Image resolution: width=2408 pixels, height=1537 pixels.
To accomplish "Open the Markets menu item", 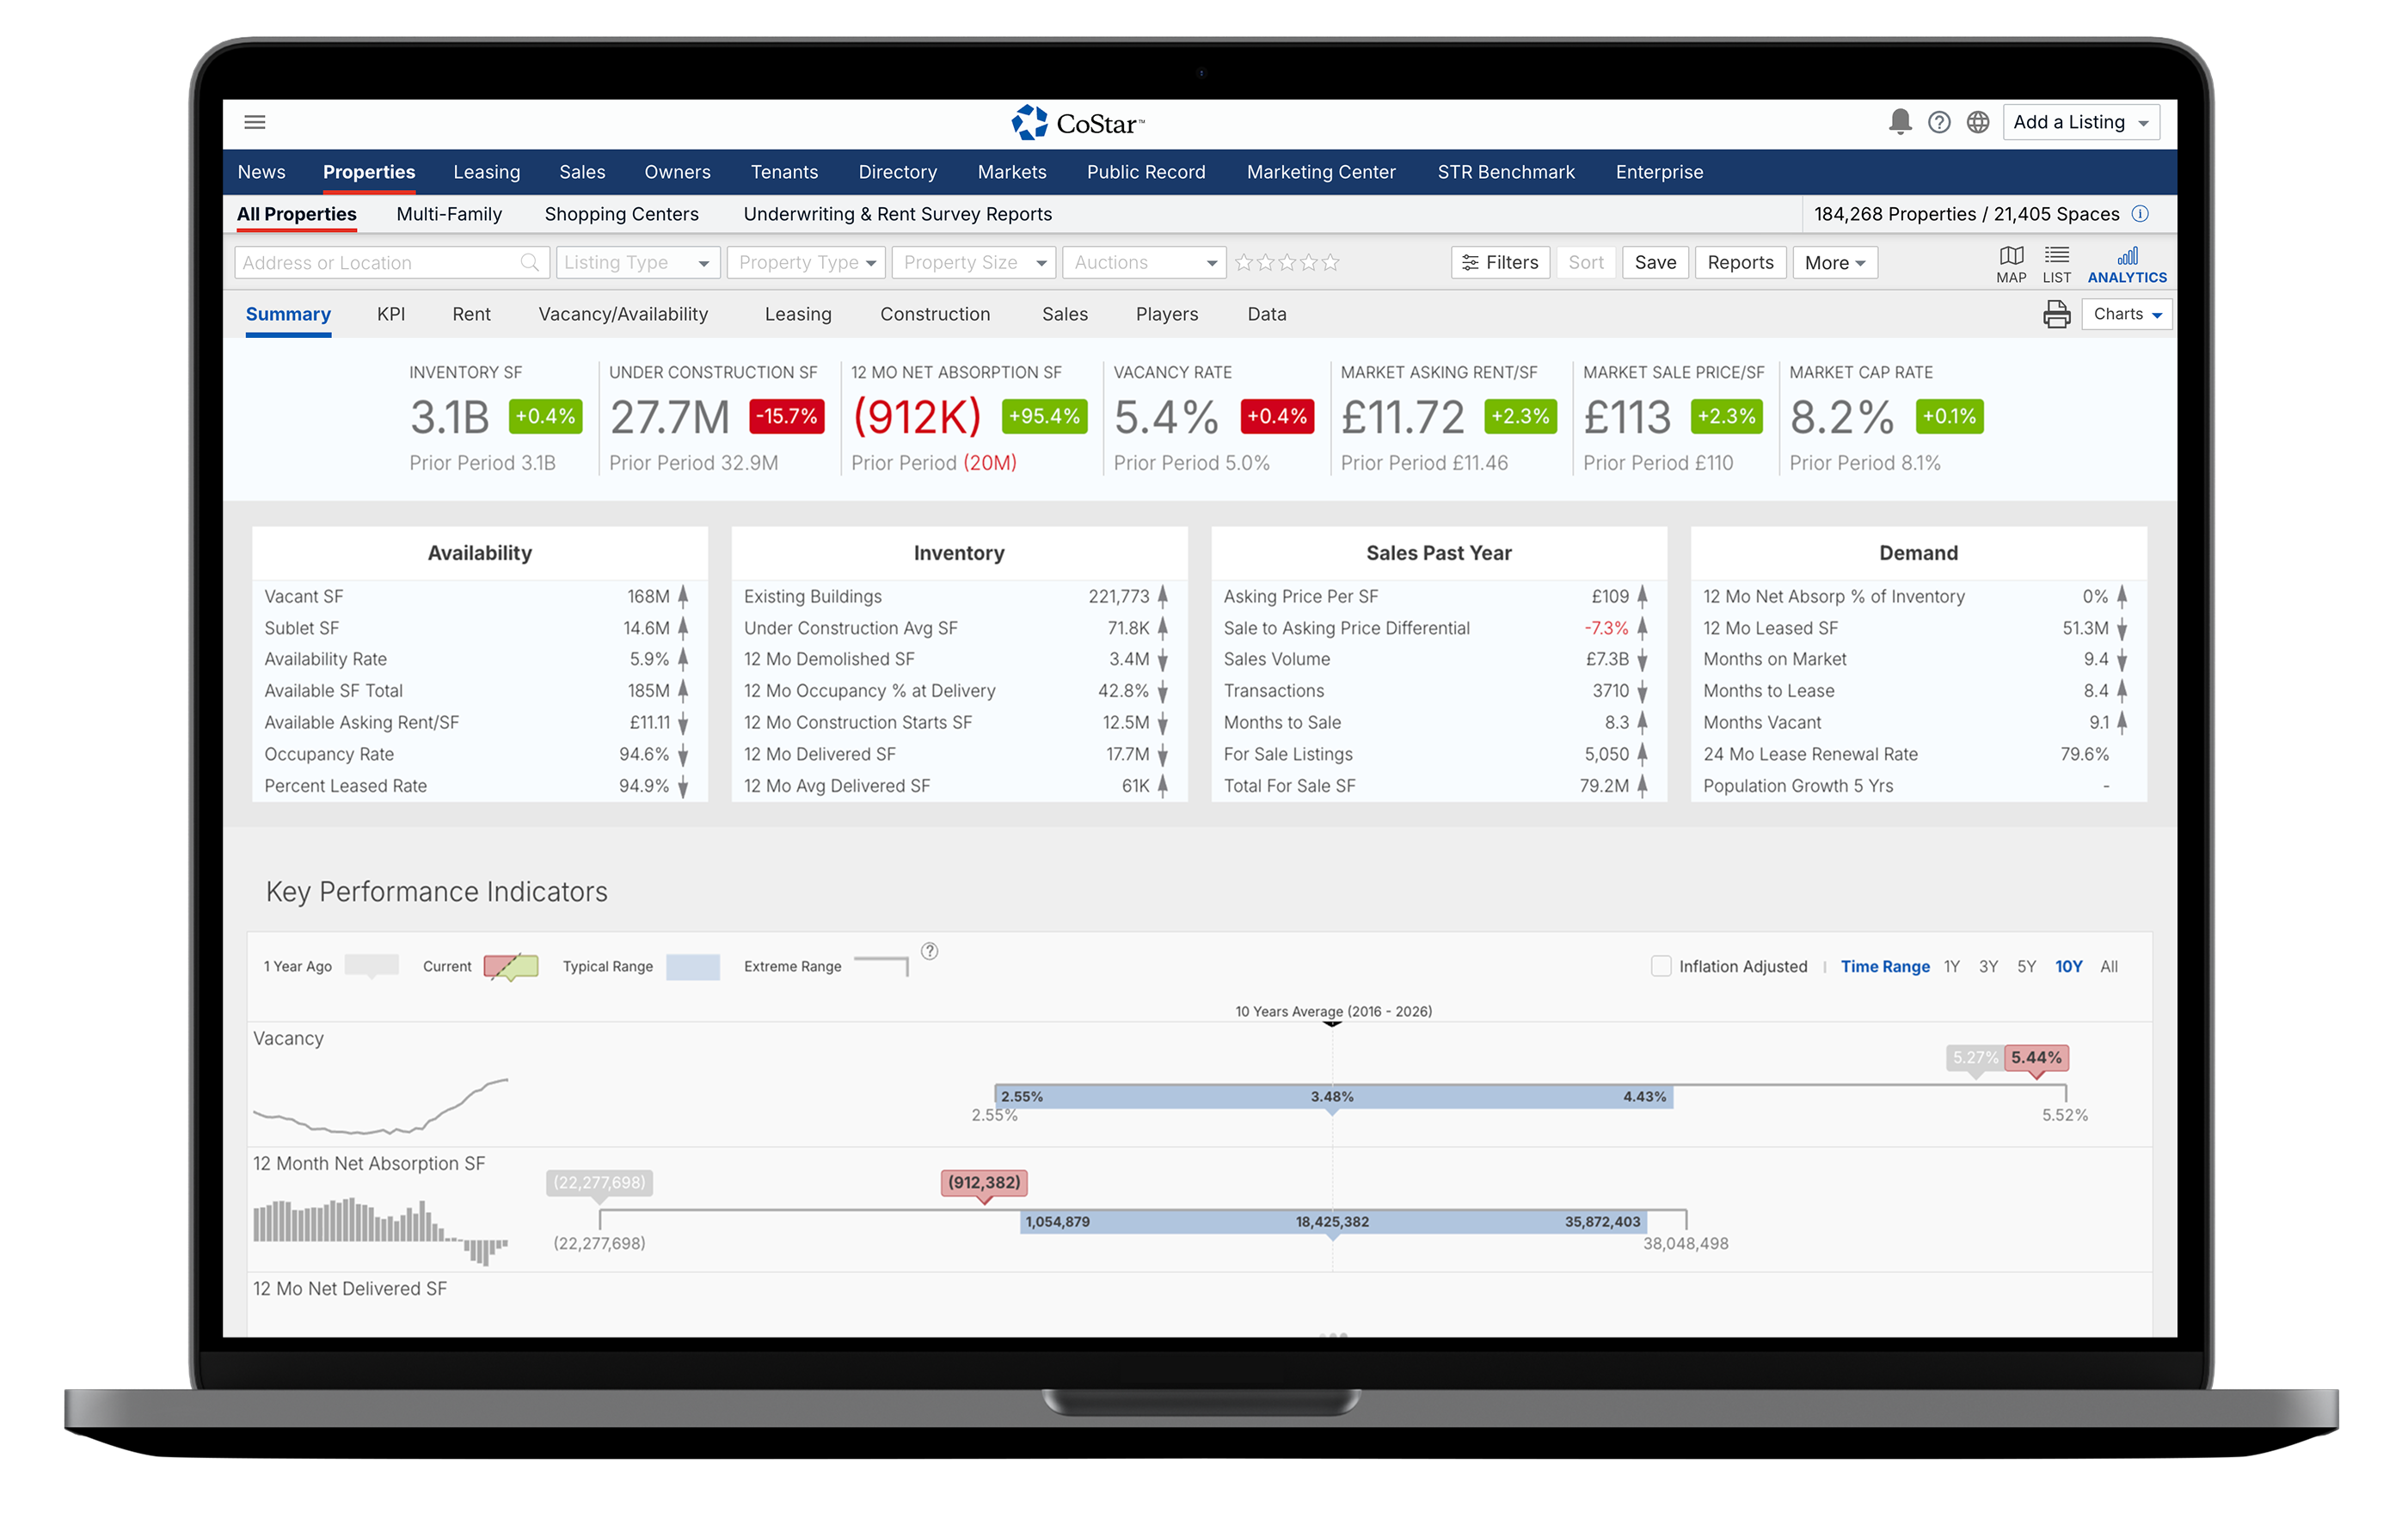I will click(x=1011, y=172).
